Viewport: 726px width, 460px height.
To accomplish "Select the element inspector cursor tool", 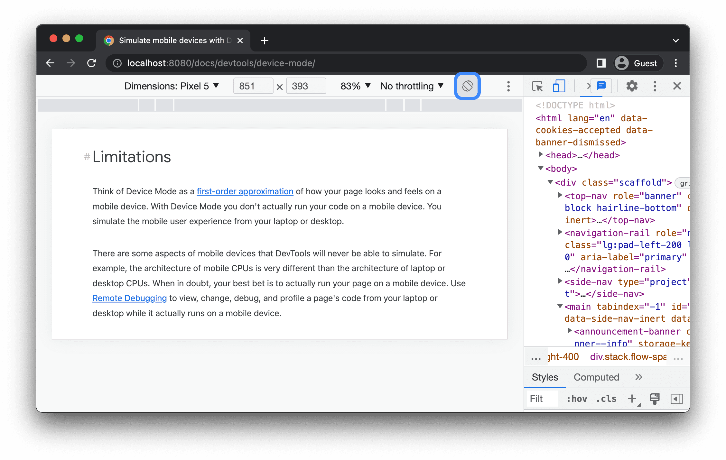I will pos(537,86).
